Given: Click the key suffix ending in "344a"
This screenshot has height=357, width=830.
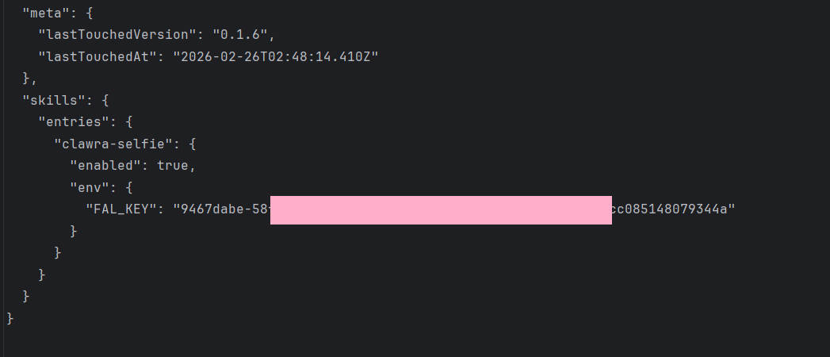Looking at the screenshot, I should pos(673,209).
